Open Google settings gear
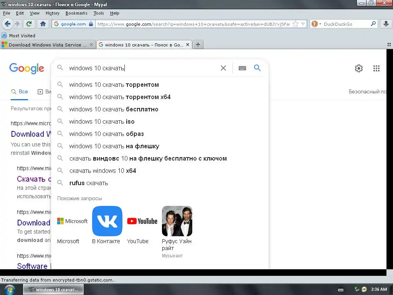This screenshot has height=295, width=393. click(x=359, y=68)
